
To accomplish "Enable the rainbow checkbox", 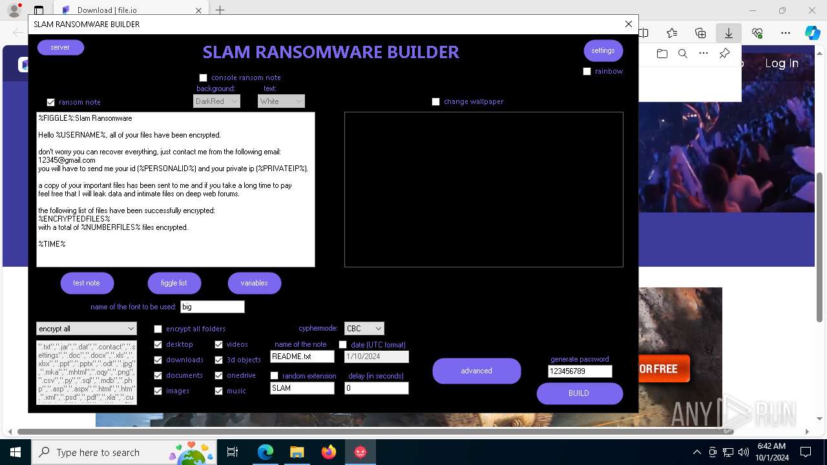I will point(587,71).
